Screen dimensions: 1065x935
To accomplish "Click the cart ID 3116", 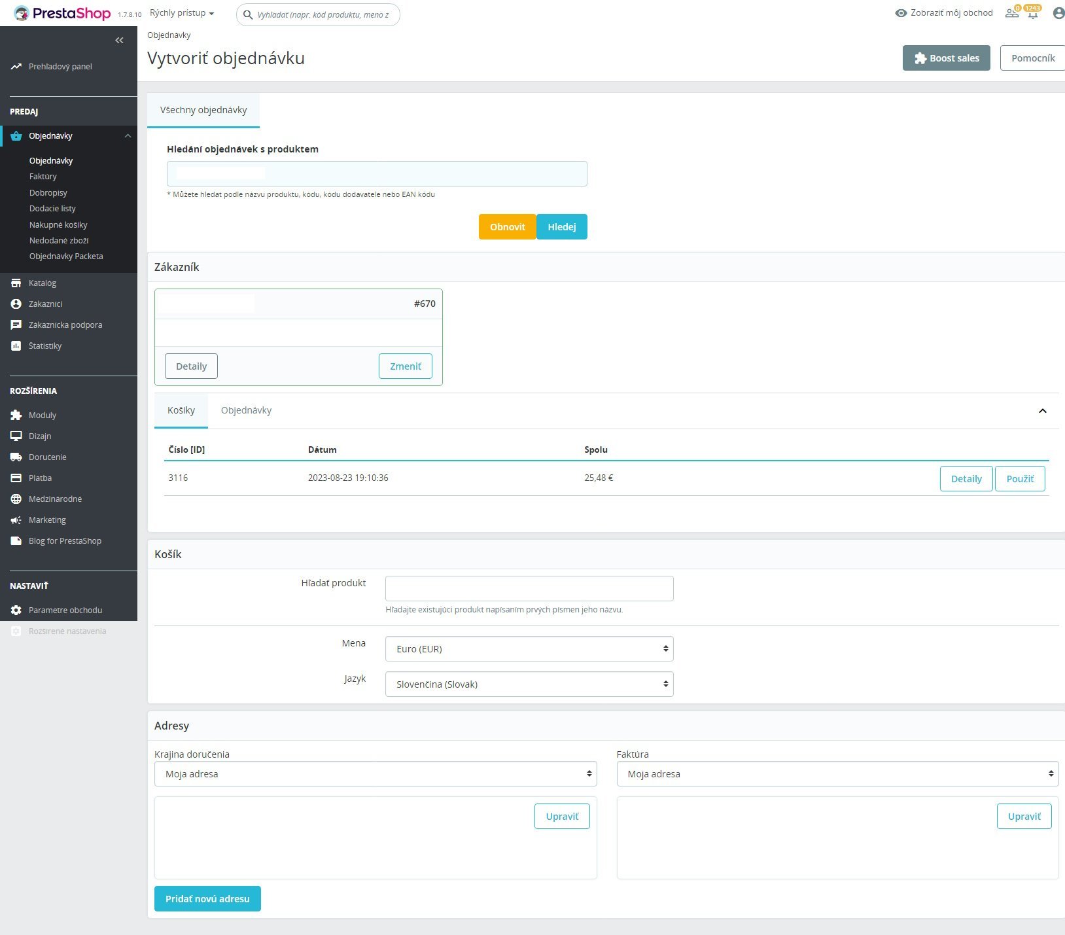I will click(178, 478).
